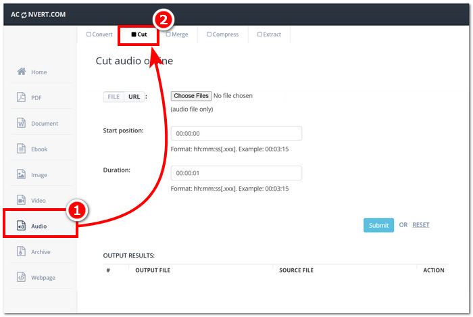Image resolution: width=473 pixels, height=317 pixels.
Task: Click the Webpage code-file icon
Action: coord(21,276)
